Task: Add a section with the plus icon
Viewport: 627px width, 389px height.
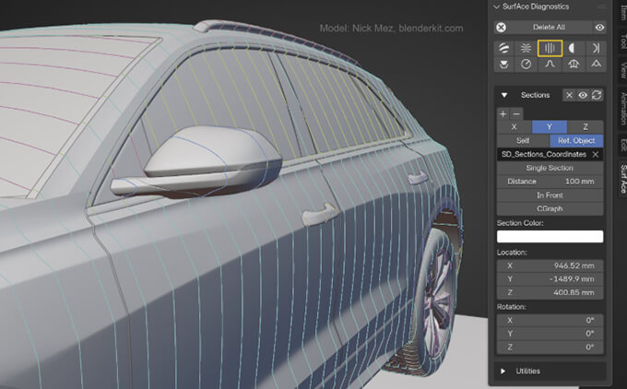Action: click(x=503, y=112)
